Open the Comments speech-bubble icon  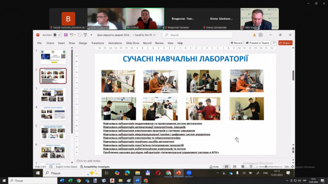click(x=274, y=43)
